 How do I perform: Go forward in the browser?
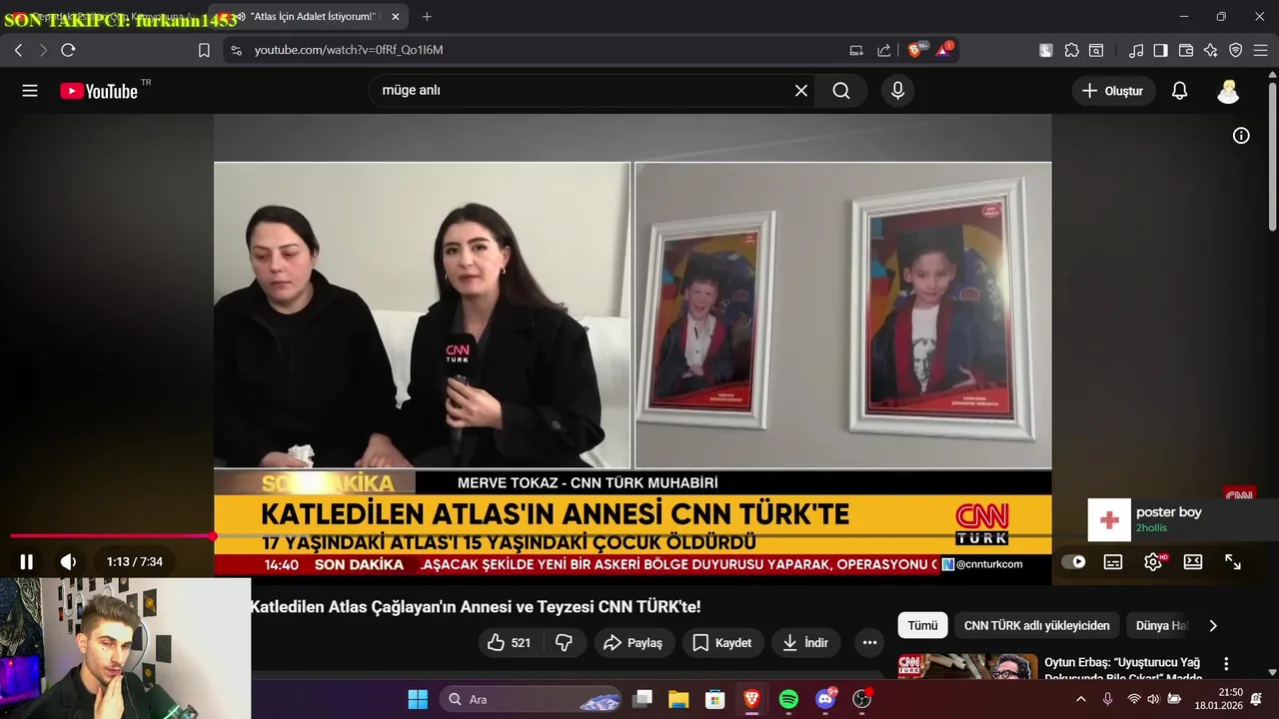point(43,50)
